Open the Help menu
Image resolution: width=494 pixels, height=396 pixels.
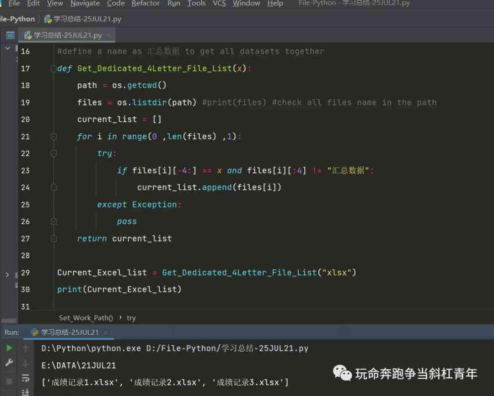(x=275, y=4)
